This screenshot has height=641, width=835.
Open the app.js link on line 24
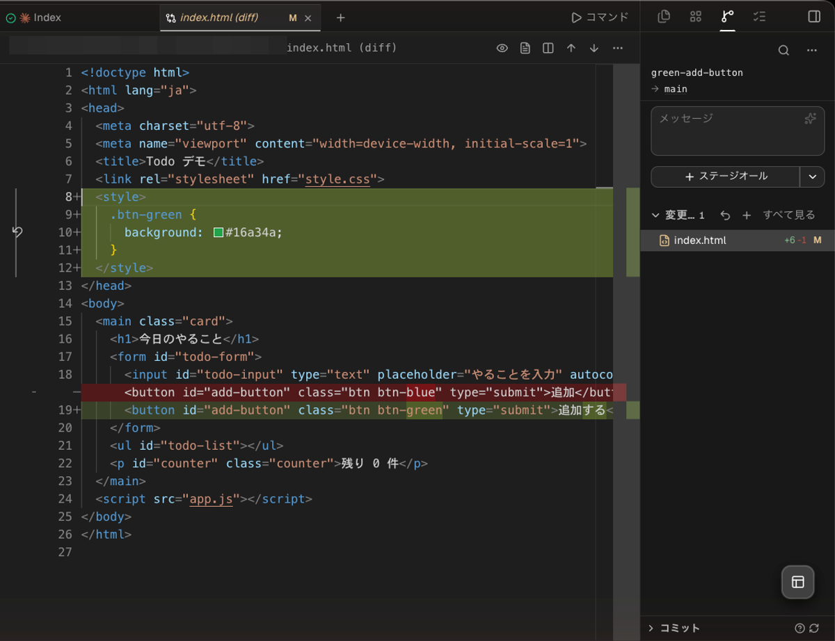click(212, 499)
